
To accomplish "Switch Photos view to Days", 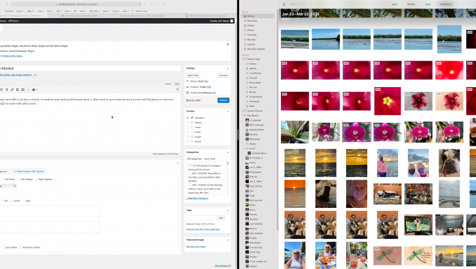I will pyautogui.click(x=428, y=4).
